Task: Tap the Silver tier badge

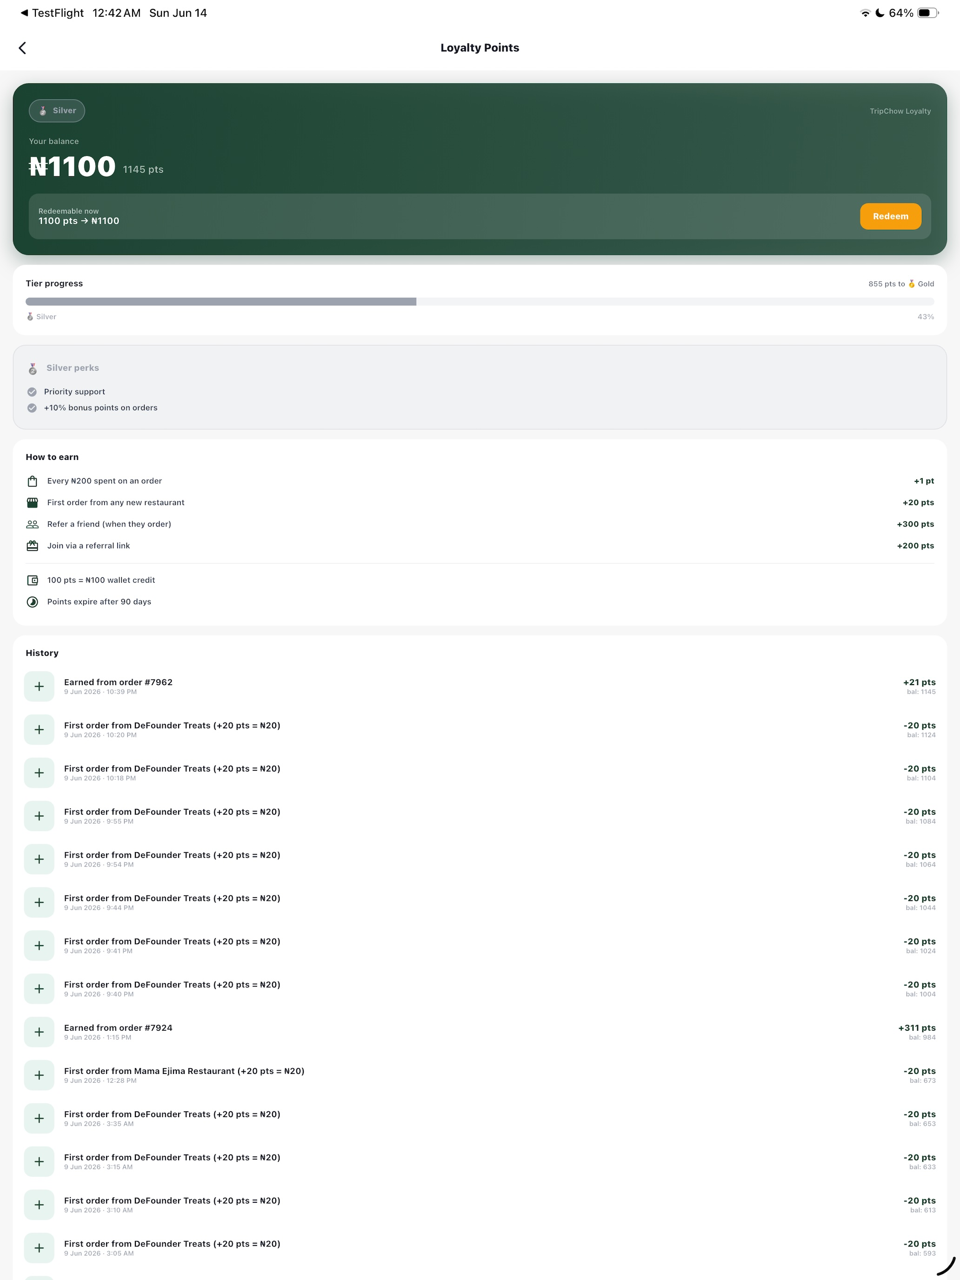Action: coord(57,111)
